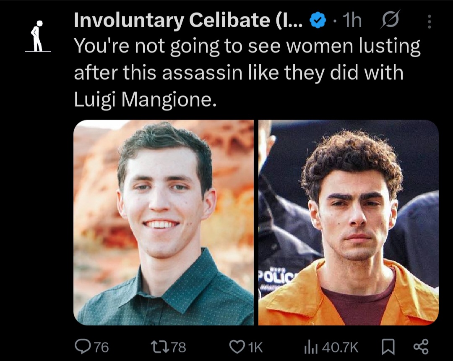Open photo of man in orange jacket
Screen dimensions: 453x361
(348, 222)
